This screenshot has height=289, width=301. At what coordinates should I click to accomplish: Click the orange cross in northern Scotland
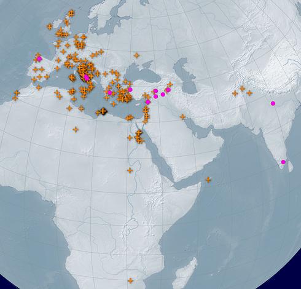point(71,14)
